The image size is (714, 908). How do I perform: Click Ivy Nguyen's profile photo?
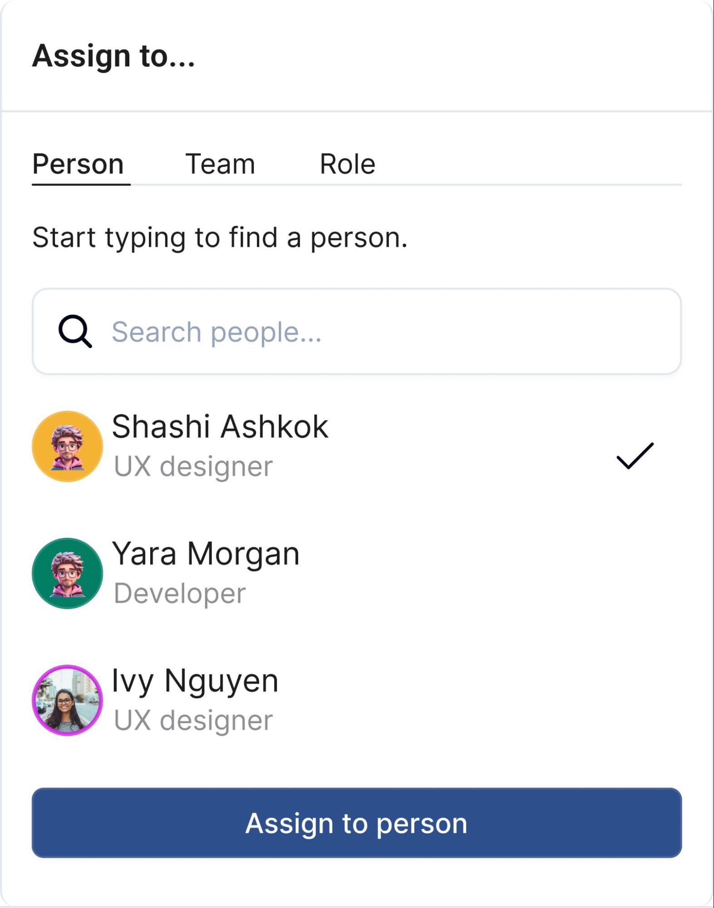[x=67, y=700]
